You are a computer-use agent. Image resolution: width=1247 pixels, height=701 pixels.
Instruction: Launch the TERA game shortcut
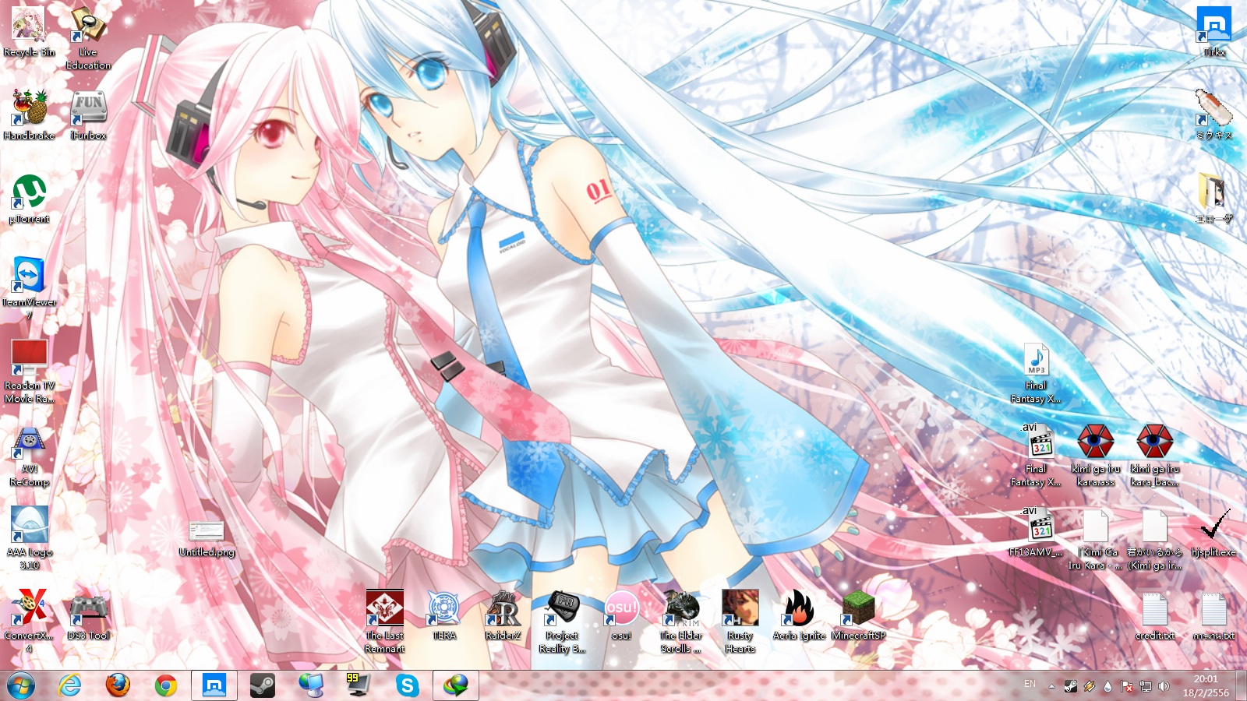click(x=444, y=615)
